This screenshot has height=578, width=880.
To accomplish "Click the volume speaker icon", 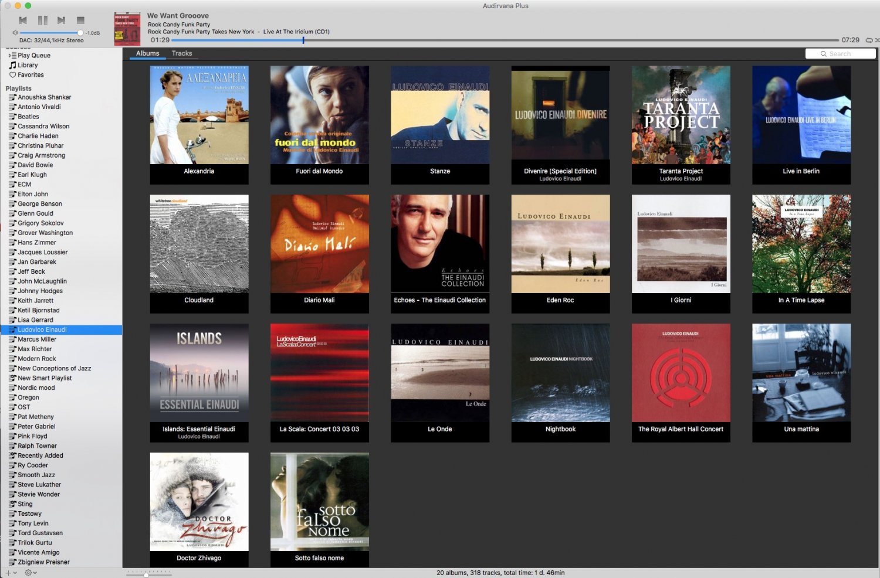I will pos(15,33).
